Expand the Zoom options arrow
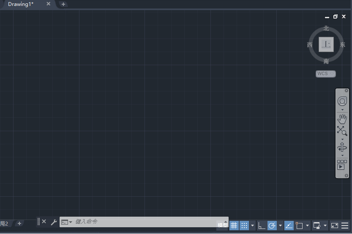The width and height of the screenshot is (352, 234). coord(342,139)
